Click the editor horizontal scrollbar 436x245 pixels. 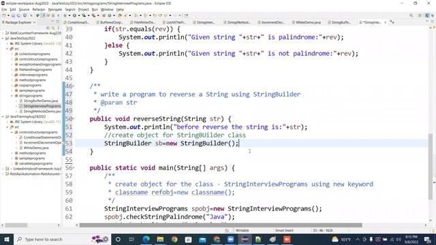[221, 225]
